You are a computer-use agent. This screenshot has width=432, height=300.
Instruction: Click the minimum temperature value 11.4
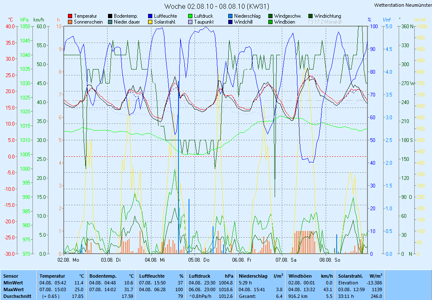point(79,283)
